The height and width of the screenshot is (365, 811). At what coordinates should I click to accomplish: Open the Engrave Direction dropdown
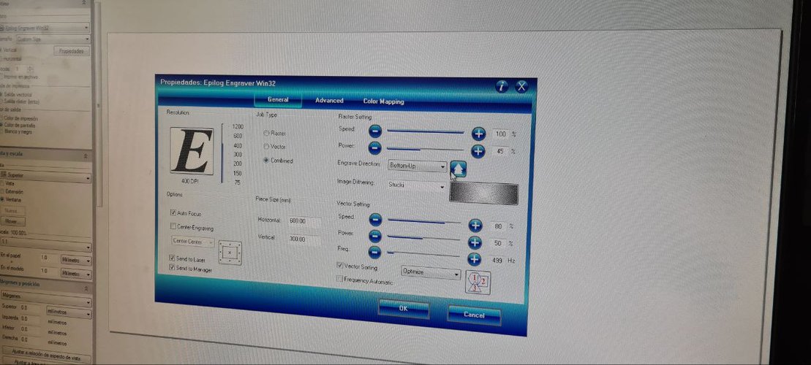click(x=417, y=166)
